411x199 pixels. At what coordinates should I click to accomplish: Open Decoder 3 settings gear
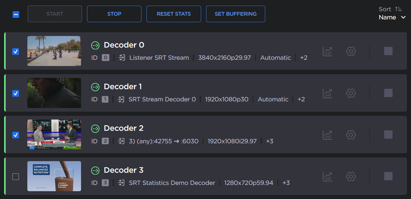(x=351, y=176)
